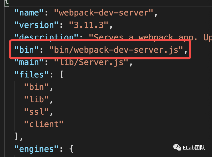Click the closing bracket of the files array

[16, 137]
